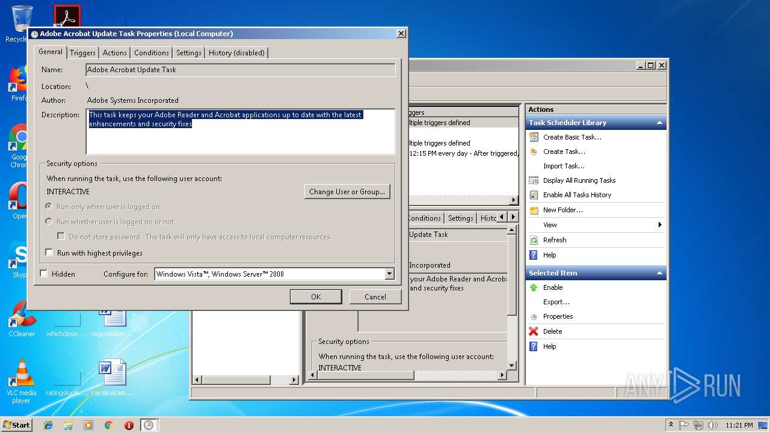Click the task Name field

(240, 70)
